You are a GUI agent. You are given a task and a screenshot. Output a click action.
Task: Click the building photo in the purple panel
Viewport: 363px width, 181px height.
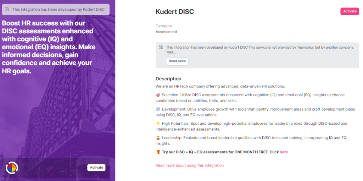[x=57, y=117]
